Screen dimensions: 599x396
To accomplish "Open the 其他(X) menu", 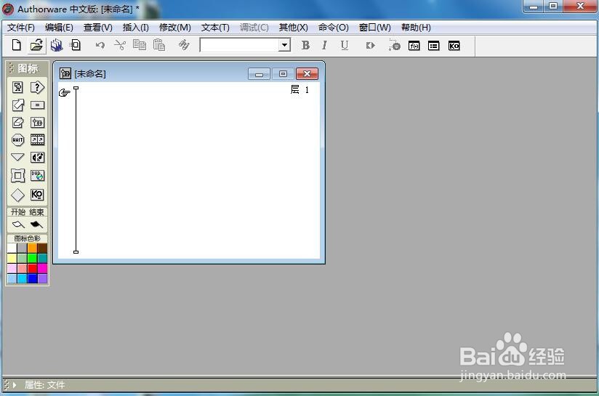I will [x=294, y=28].
